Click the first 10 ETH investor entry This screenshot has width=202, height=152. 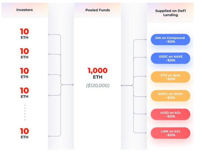pos(24,34)
